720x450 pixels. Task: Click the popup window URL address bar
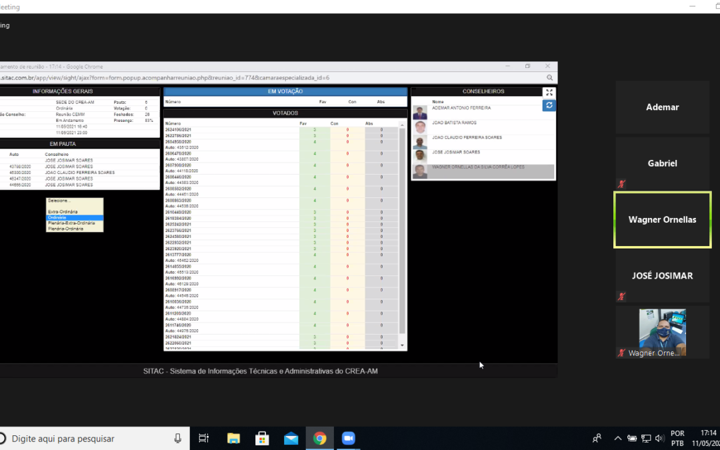pos(271,77)
